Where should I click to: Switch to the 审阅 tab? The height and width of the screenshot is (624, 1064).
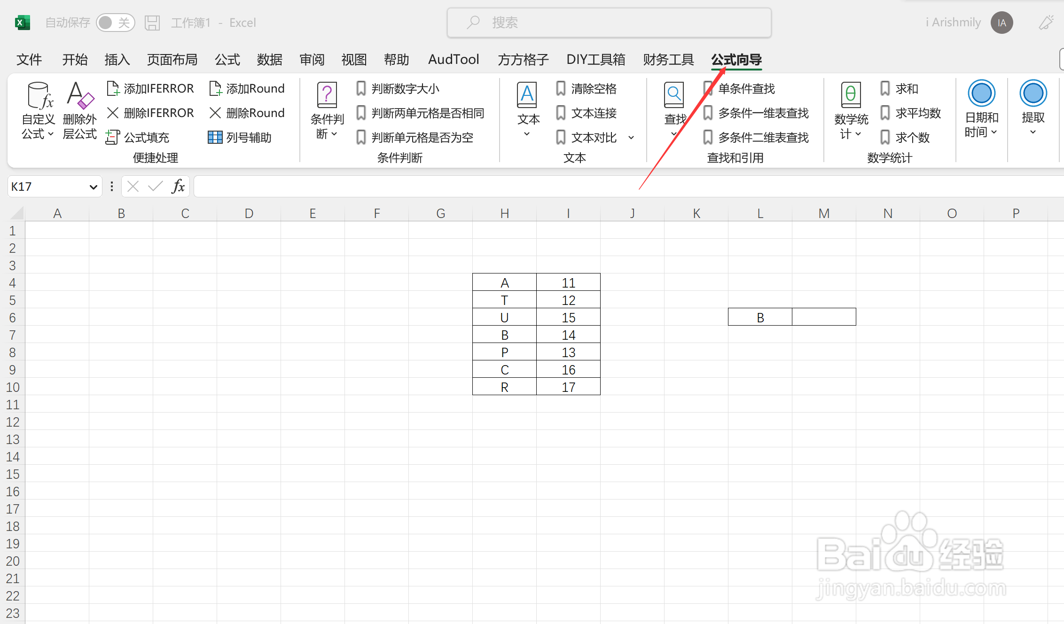point(312,60)
